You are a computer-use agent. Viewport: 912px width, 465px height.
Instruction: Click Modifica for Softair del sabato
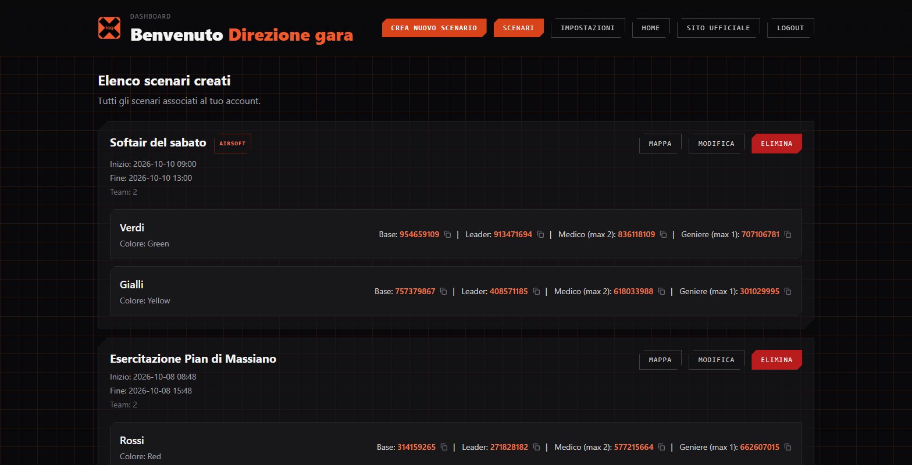click(x=716, y=144)
